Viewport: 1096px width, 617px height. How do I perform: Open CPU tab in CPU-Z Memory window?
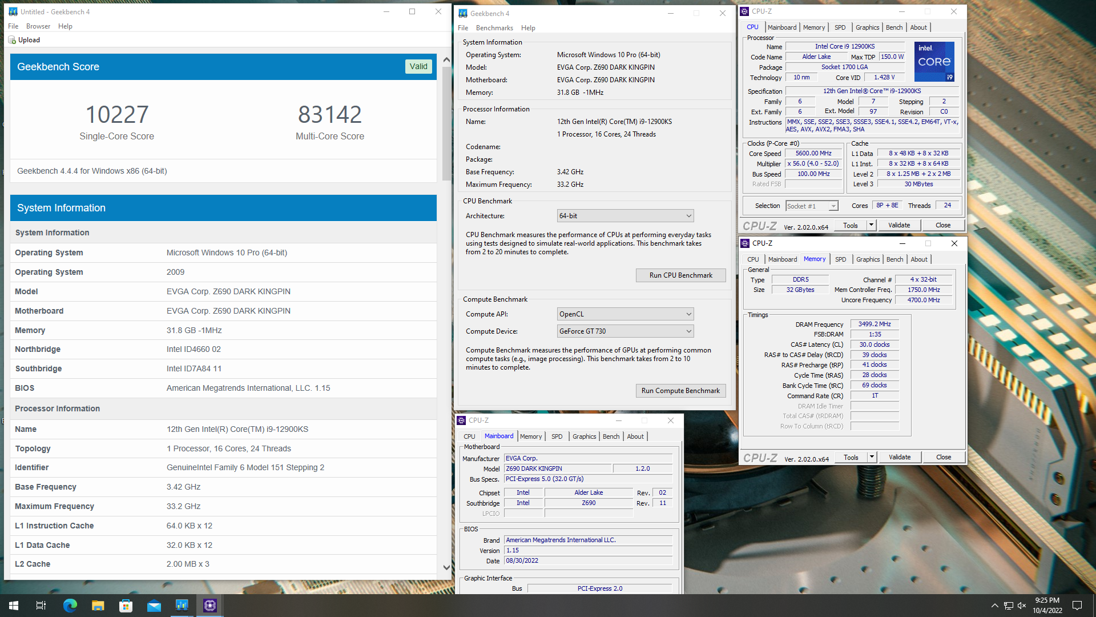[753, 259]
